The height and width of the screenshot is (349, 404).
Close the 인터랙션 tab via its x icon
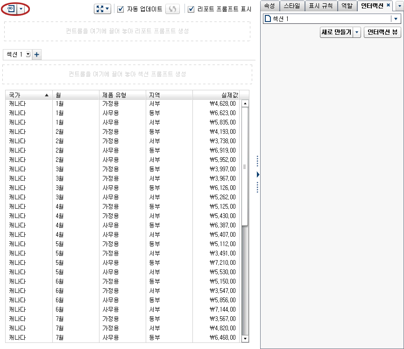pos(388,6)
